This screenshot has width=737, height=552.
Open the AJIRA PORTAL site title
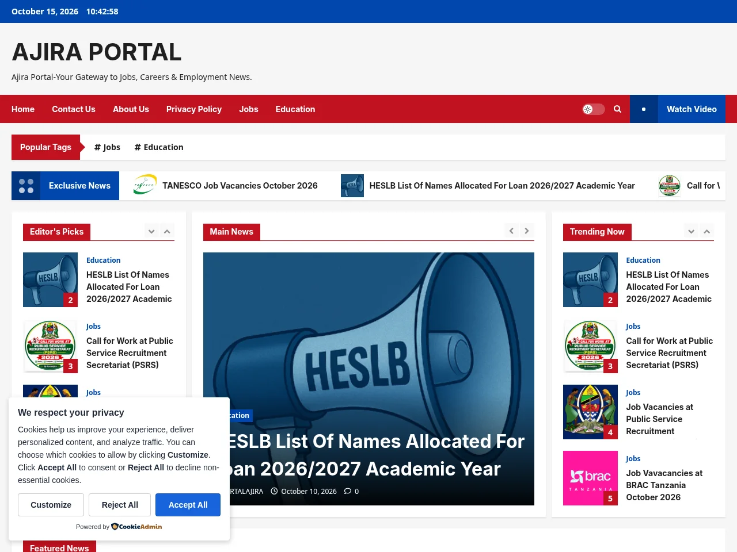pos(97,52)
